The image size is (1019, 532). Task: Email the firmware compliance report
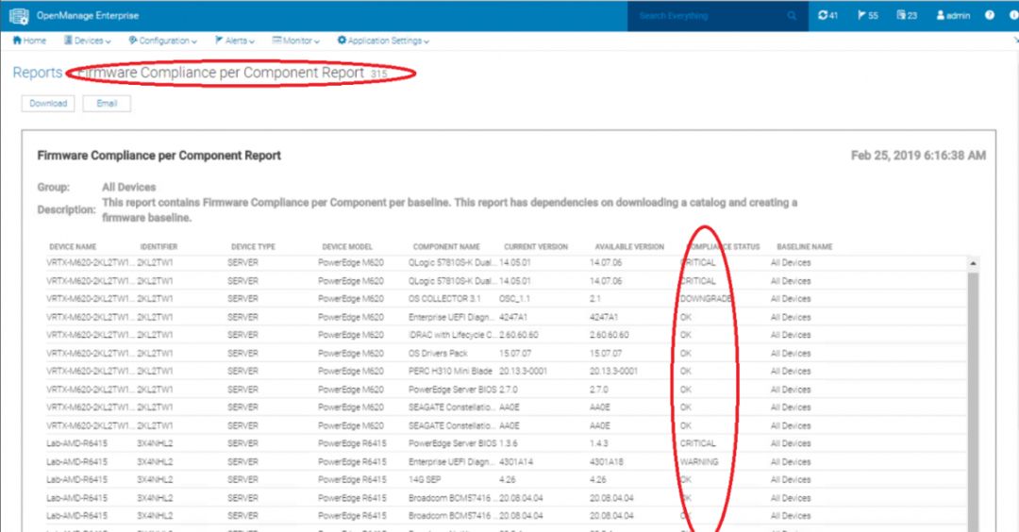(107, 103)
